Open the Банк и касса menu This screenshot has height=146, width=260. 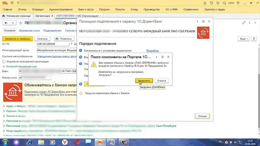86,9
